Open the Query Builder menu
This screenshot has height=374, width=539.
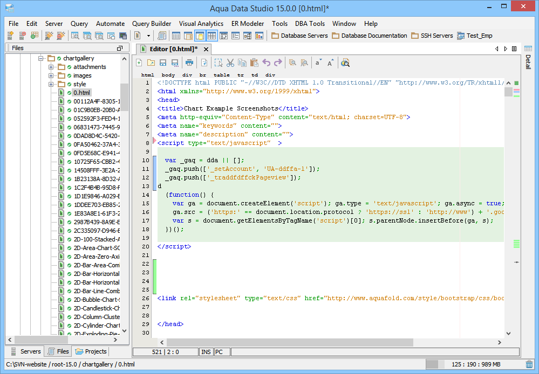pos(152,24)
